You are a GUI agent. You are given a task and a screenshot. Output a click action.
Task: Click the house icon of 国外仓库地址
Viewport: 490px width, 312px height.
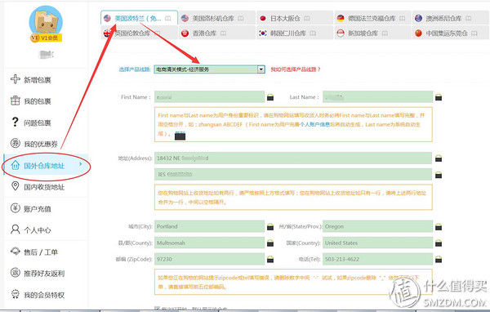[x=16, y=165]
